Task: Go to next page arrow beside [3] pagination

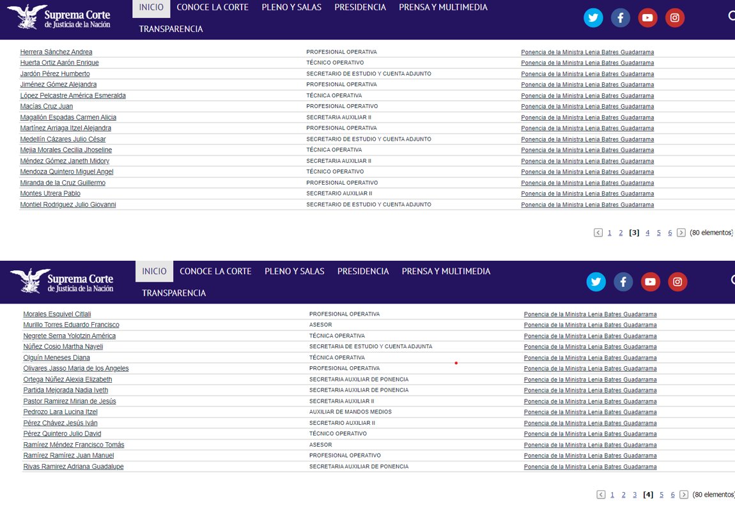Action: click(681, 233)
